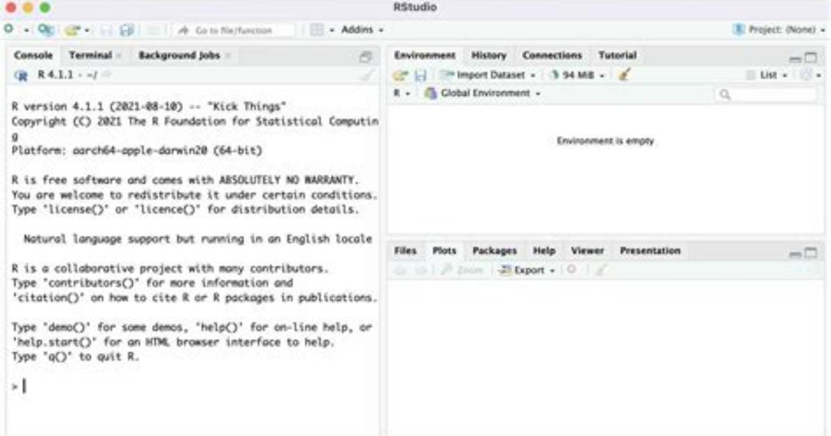This screenshot has width=831, height=436.
Task: Click the New File icon in main toolbar
Action: 9,29
